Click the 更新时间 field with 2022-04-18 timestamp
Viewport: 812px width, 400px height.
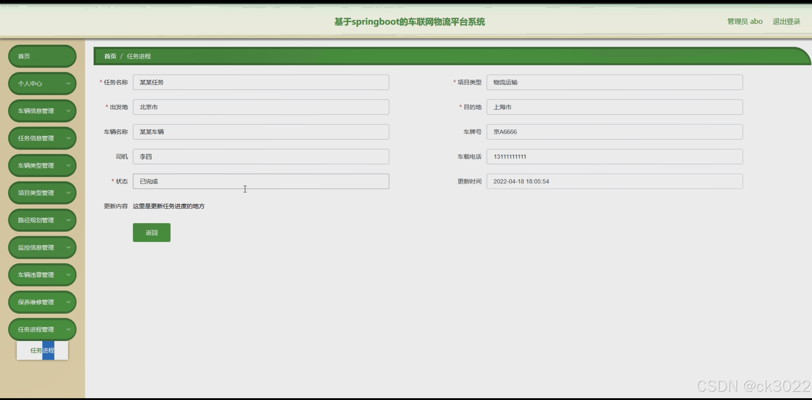(614, 181)
